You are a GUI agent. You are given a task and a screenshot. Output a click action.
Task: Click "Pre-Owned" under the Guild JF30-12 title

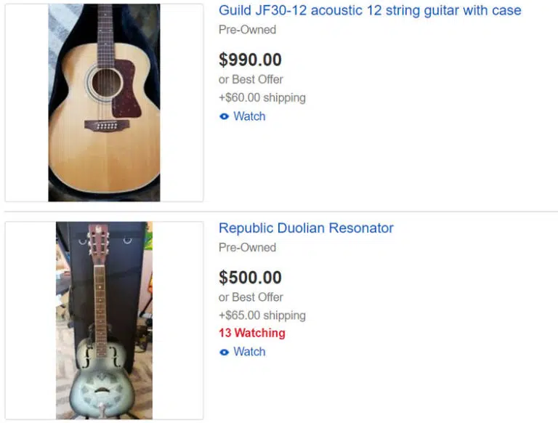click(x=247, y=30)
